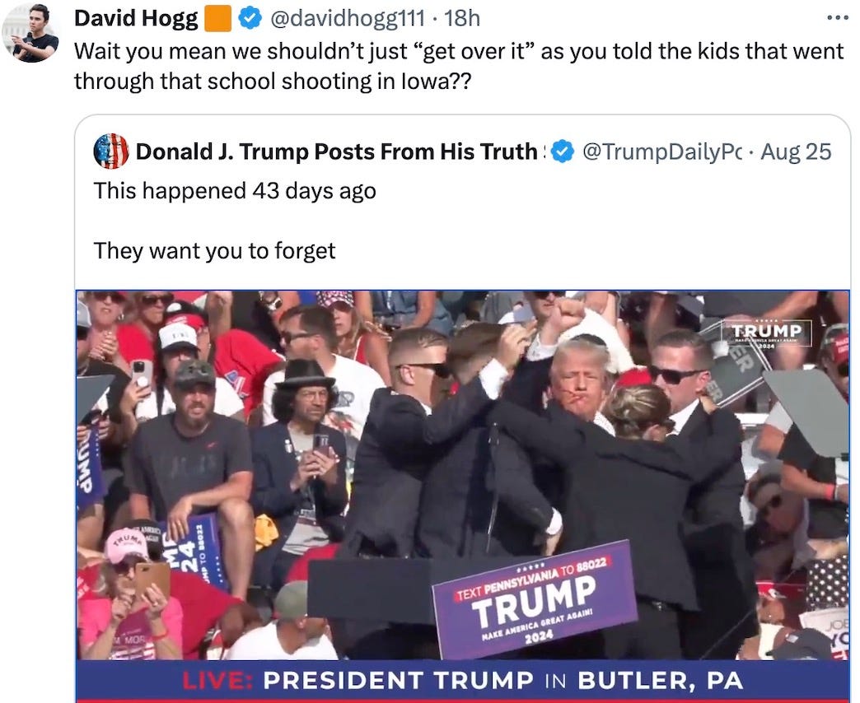
Task: Click the tweet text about Iowa school shooting
Action: point(459,67)
